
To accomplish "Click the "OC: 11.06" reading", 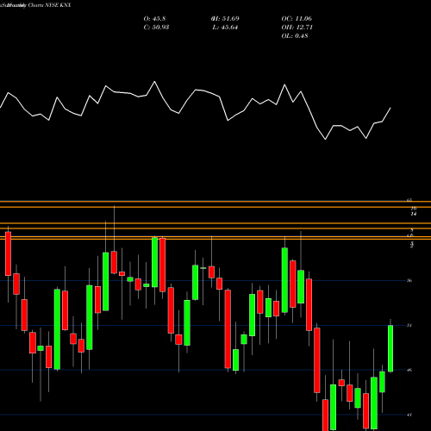I will coord(297,19).
